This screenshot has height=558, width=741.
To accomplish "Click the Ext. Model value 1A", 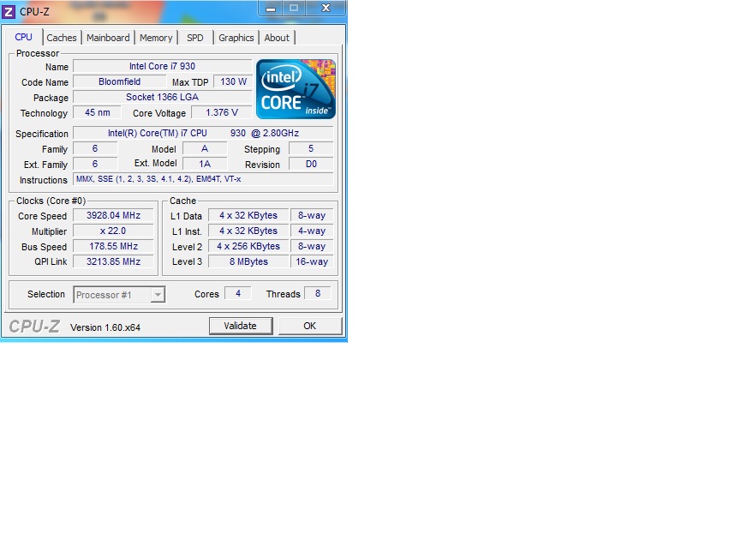I will point(205,164).
